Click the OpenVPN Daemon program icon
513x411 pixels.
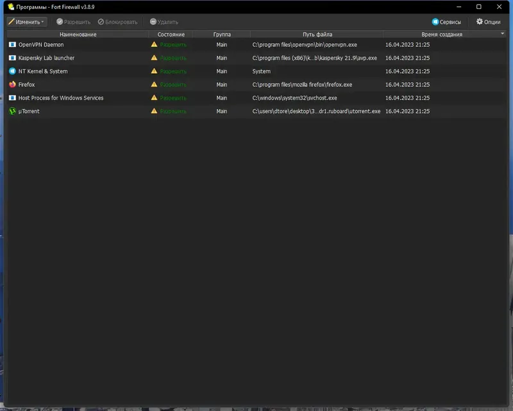(x=12, y=44)
